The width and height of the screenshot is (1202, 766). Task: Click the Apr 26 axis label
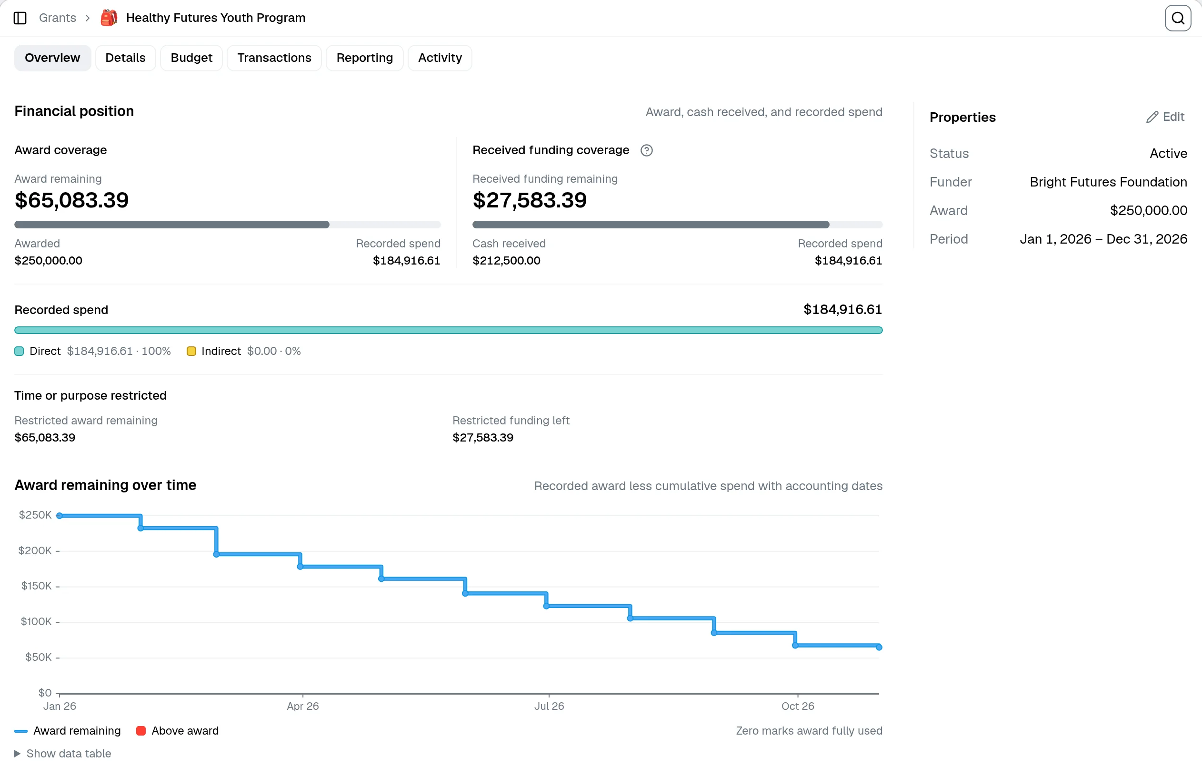point(302,706)
